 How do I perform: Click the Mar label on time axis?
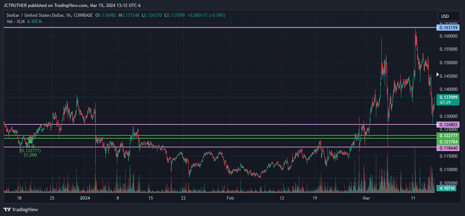pos(366,198)
